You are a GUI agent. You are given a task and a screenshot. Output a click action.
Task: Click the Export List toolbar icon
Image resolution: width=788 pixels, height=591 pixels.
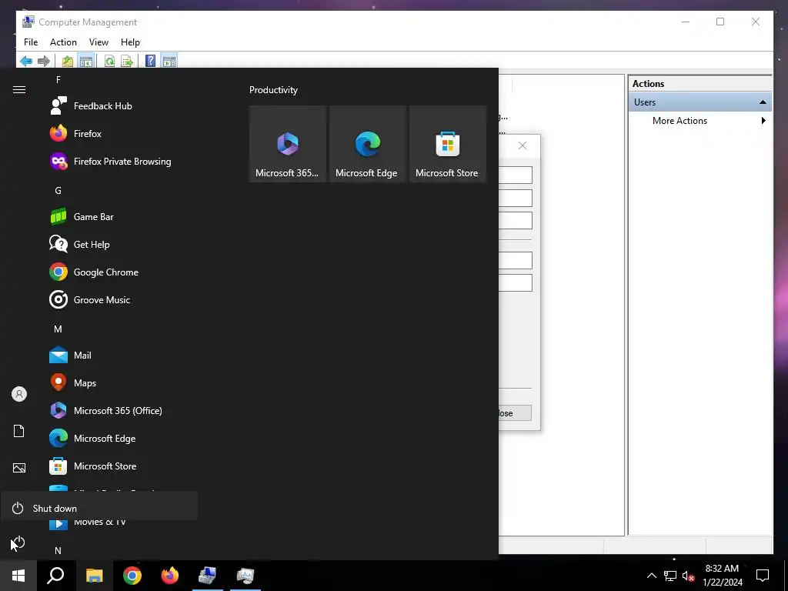pyautogui.click(x=127, y=62)
